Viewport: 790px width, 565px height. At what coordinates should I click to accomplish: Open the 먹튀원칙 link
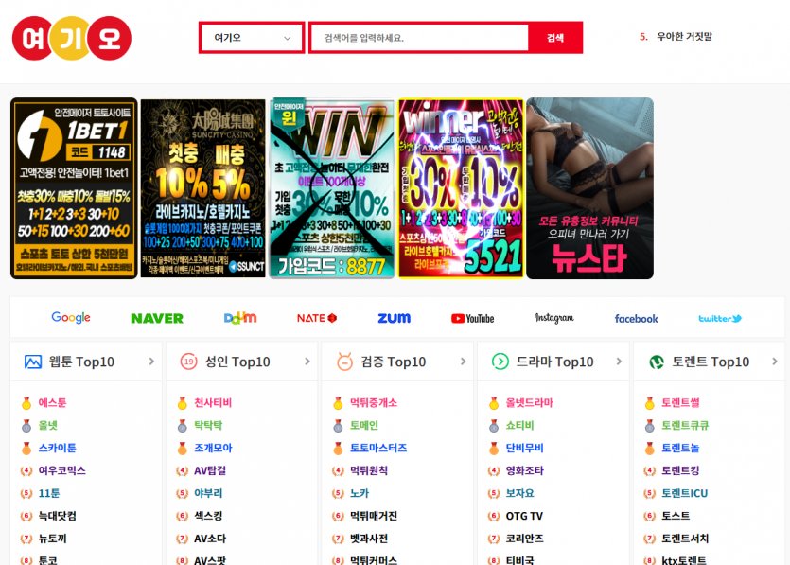(x=369, y=470)
